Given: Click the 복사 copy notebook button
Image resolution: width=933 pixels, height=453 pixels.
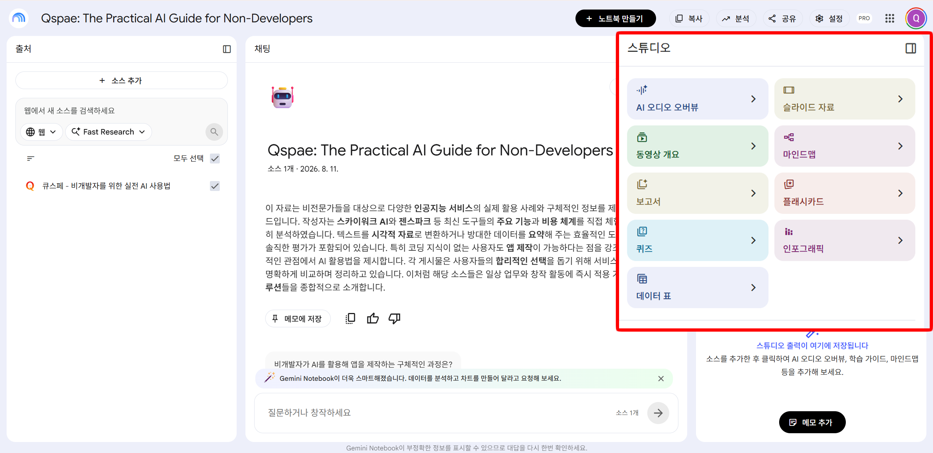Looking at the screenshot, I should (689, 18).
